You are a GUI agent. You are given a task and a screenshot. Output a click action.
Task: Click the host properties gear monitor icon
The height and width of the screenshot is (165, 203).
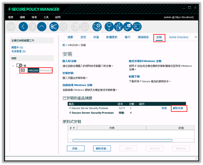(x=97, y=27)
